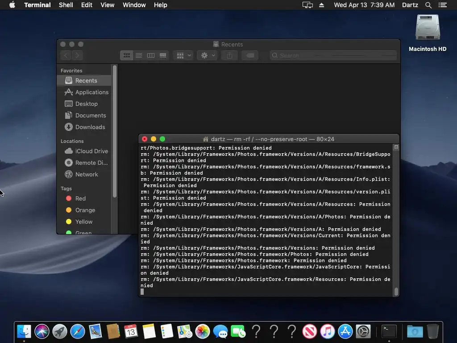Open the Apple menu
Image resolution: width=457 pixels, height=343 pixels.
click(x=12, y=5)
